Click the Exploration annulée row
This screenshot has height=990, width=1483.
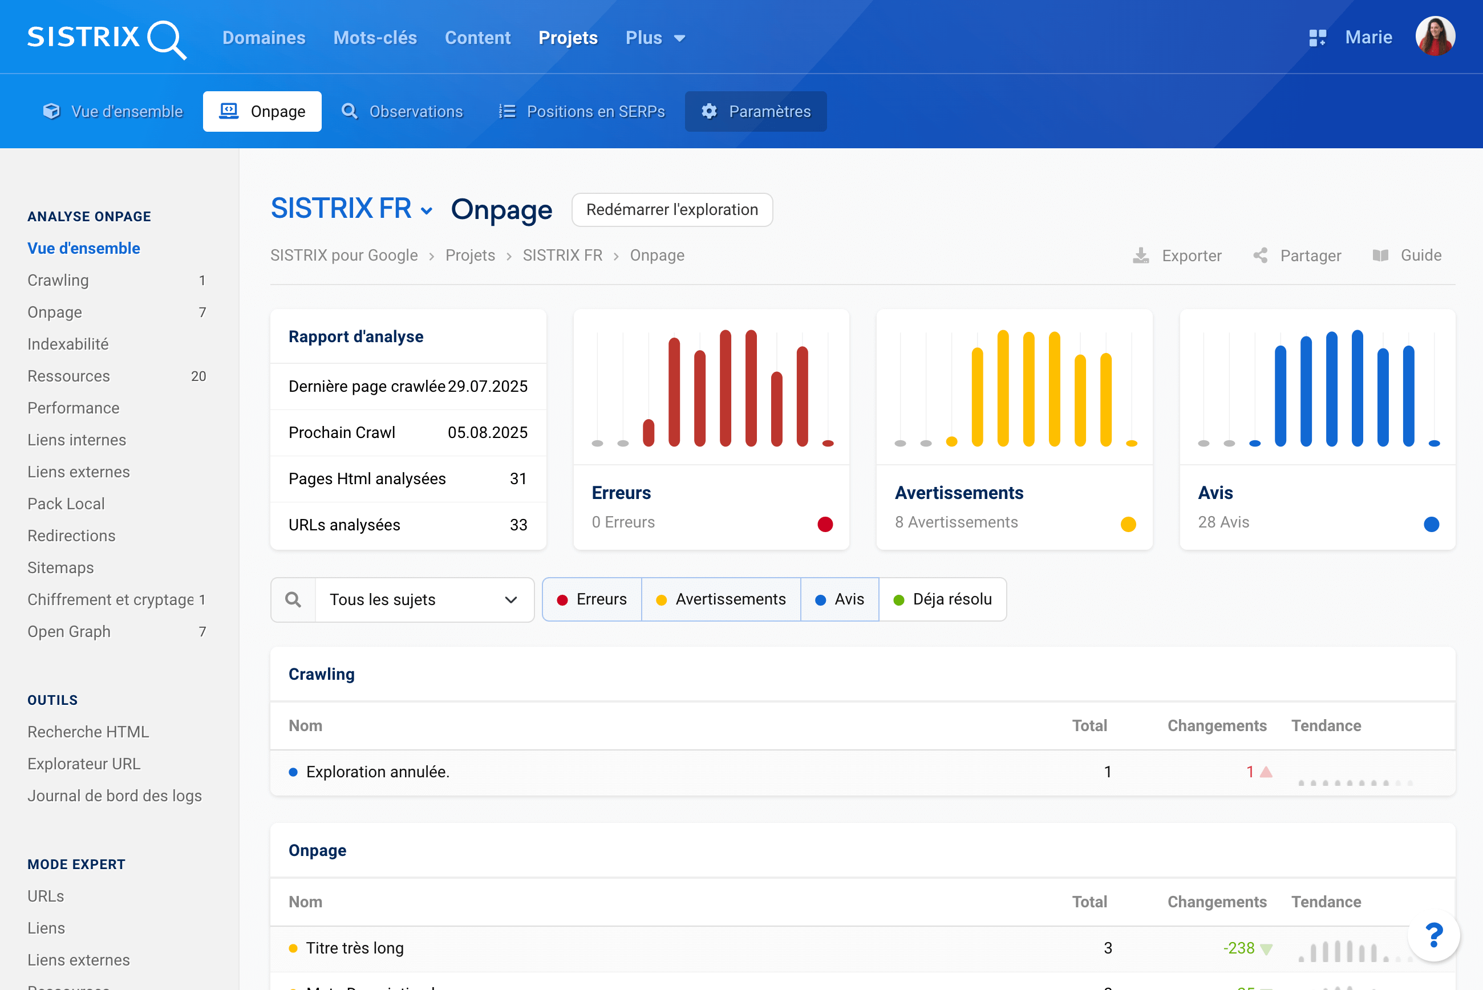pyautogui.click(x=862, y=772)
